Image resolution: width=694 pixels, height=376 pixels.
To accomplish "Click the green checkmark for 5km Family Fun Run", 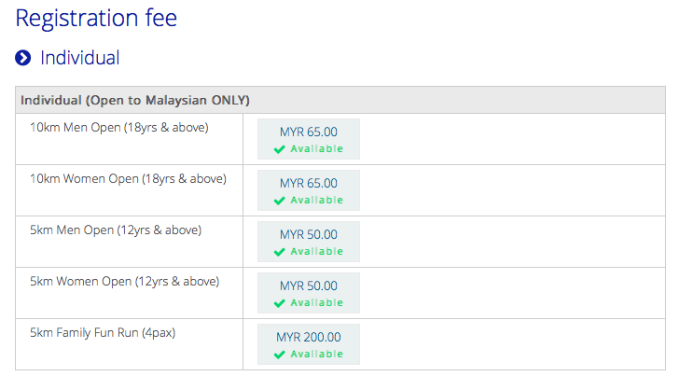I will pyautogui.click(x=280, y=355).
